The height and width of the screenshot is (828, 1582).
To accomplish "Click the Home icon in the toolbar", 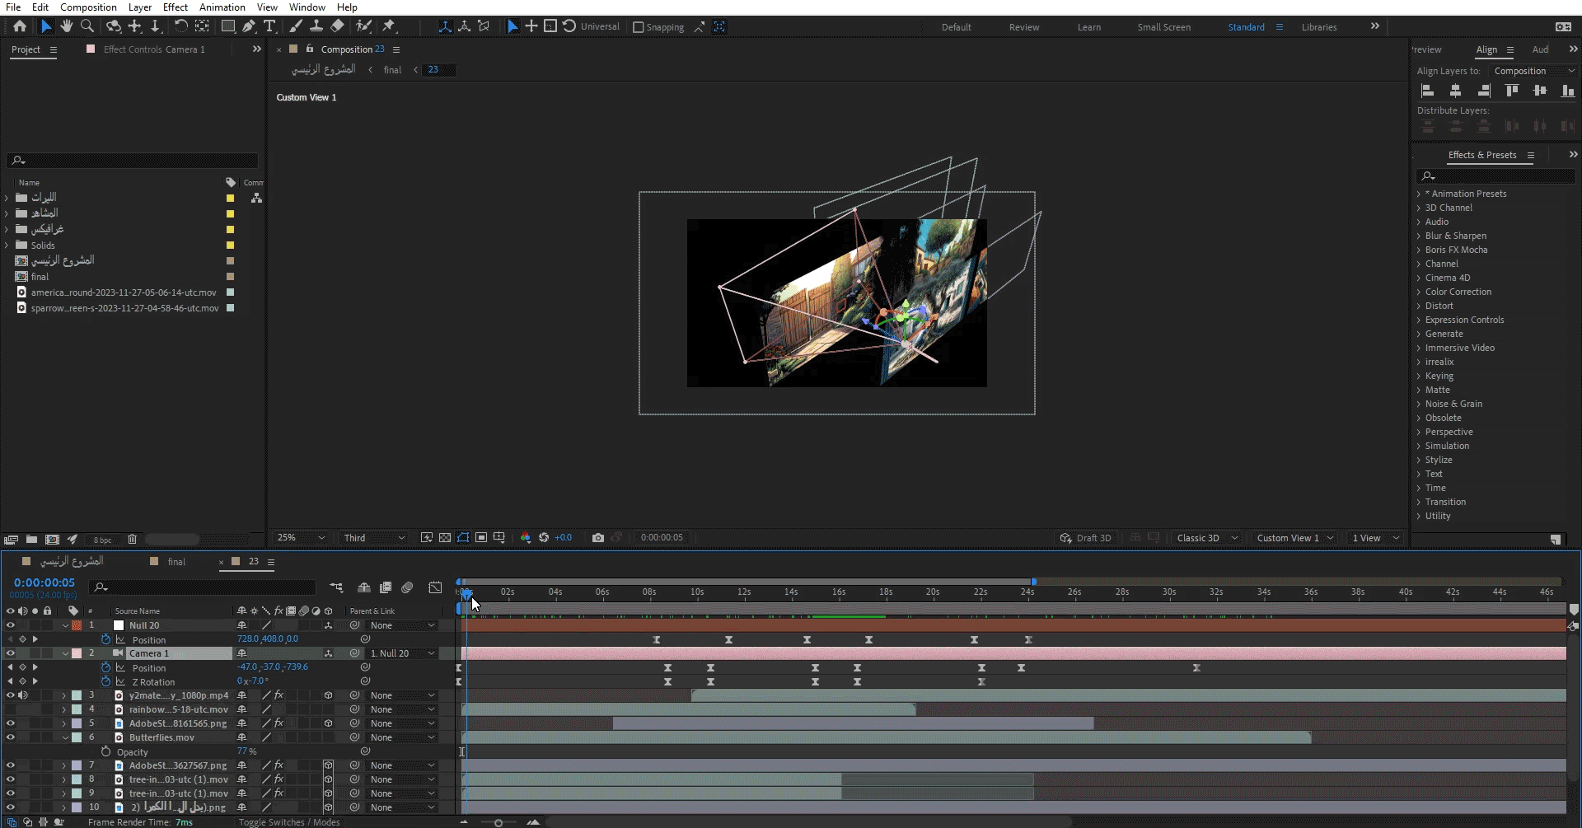I will pyautogui.click(x=20, y=26).
